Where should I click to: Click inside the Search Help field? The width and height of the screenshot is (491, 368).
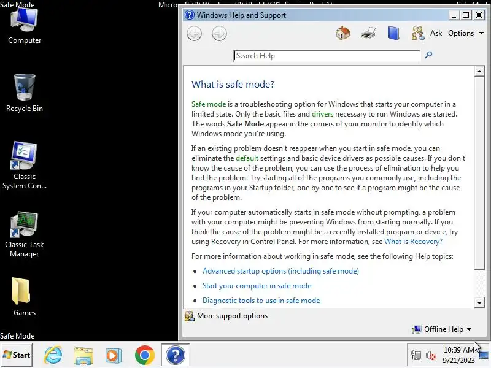tap(327, 56)
